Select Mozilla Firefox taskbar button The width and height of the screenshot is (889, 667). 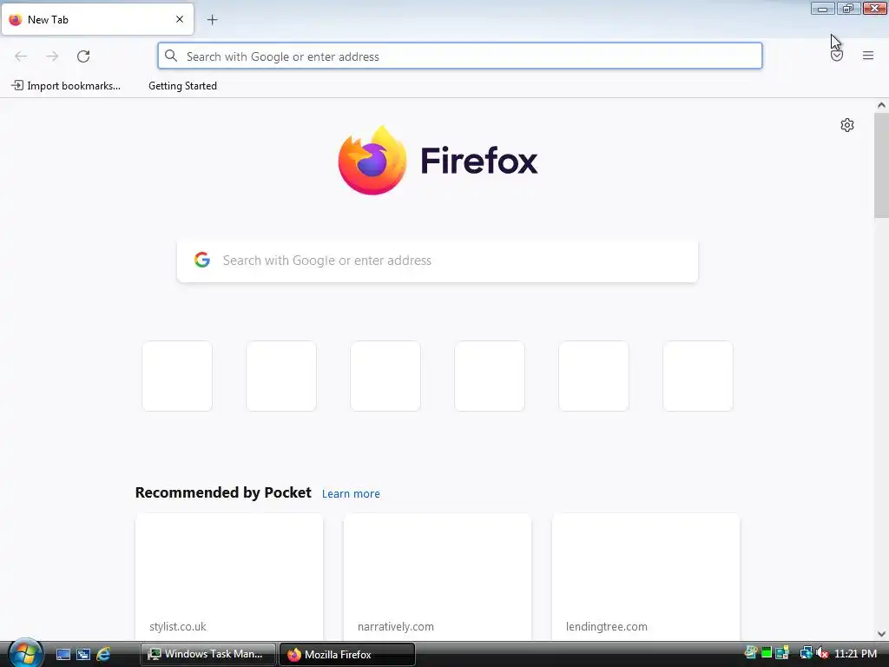point(347,654)
